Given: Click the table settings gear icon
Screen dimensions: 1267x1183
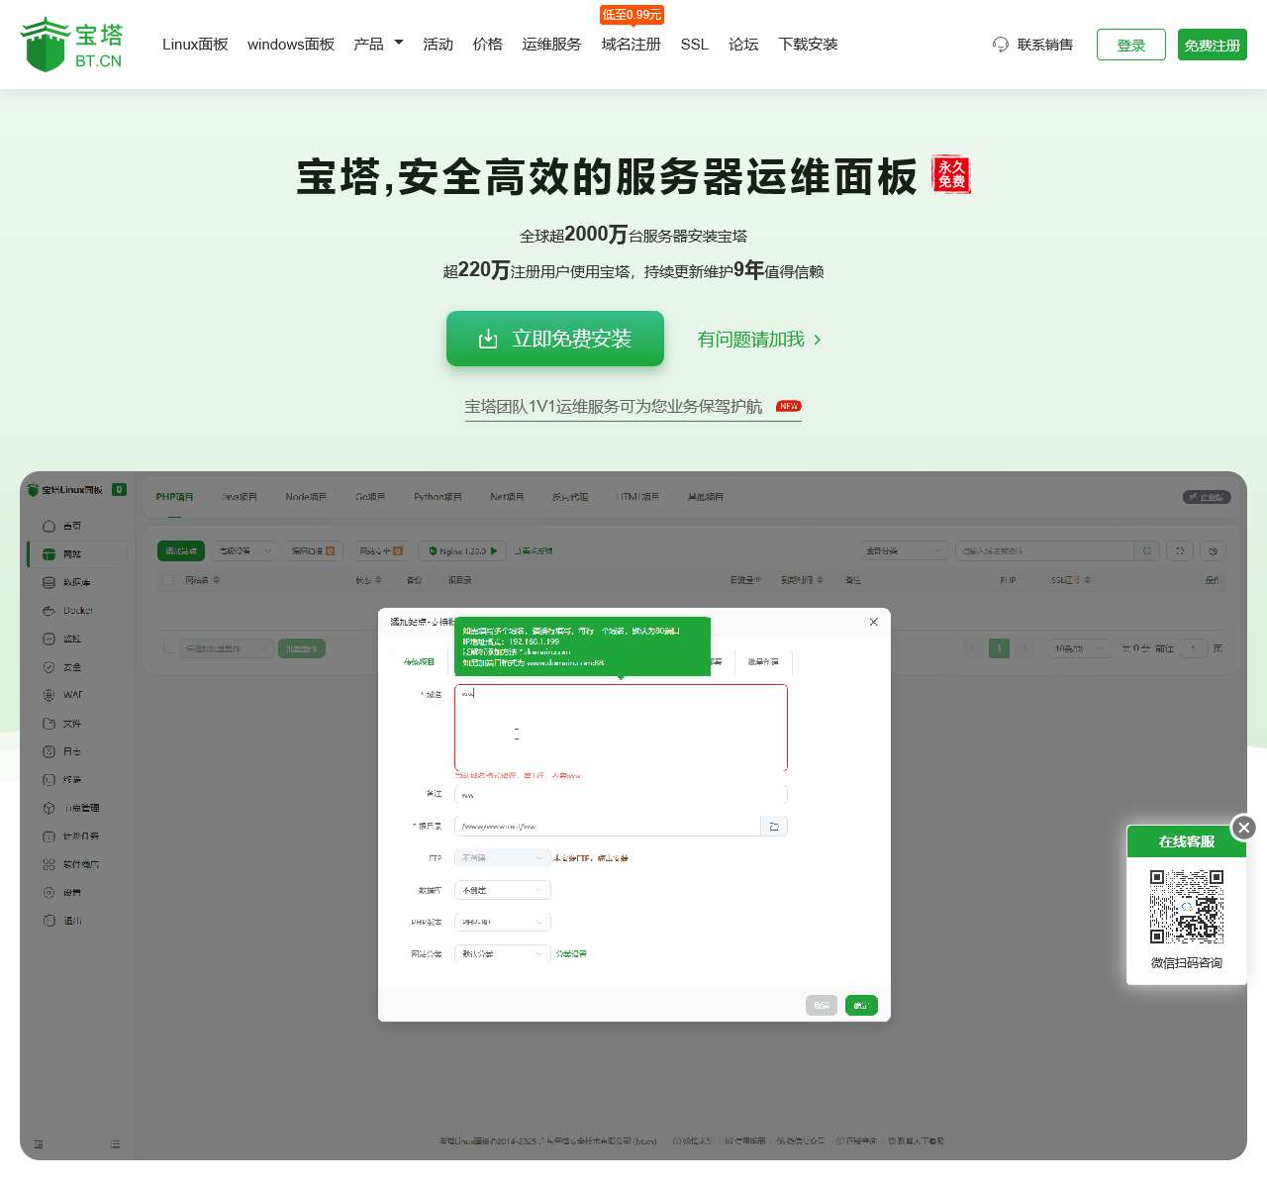Looking at the screenshot, I should click(x=1214, y=550).
